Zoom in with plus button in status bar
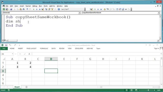This screenshot has width=163, height=92. point(155,90)
